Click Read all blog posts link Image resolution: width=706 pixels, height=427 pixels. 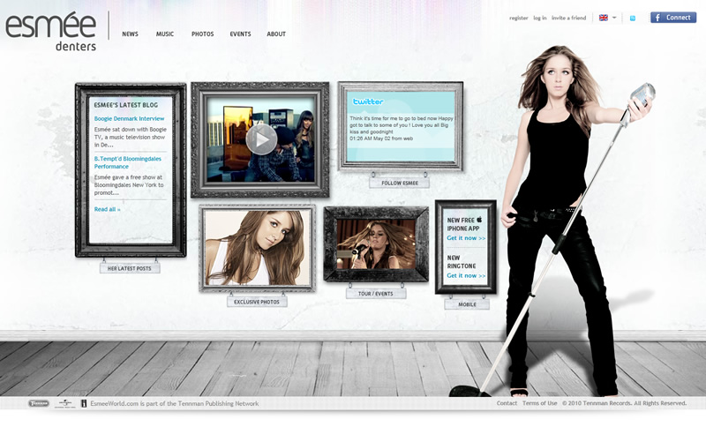tap(107, 209)
